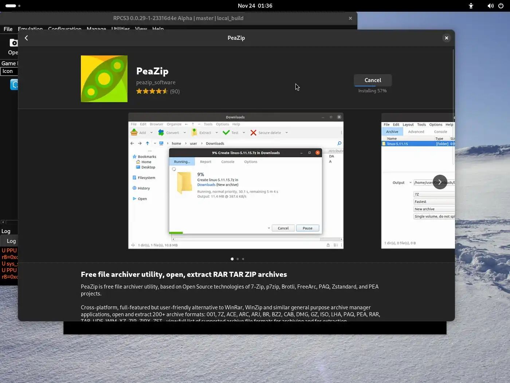Viewport: 510px width, 383px height.
Task: Open File menu in RPCS3 window
Action: (x=8, y=29)
